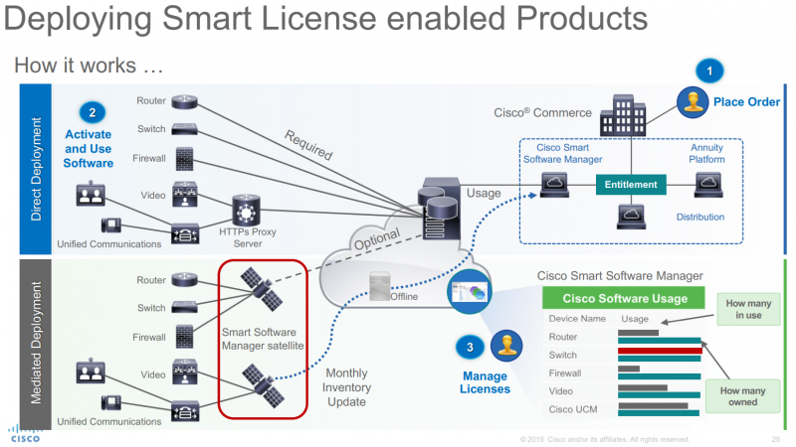
Task: Click the 'How many owned' callout
Action: [x=742, y=396]
